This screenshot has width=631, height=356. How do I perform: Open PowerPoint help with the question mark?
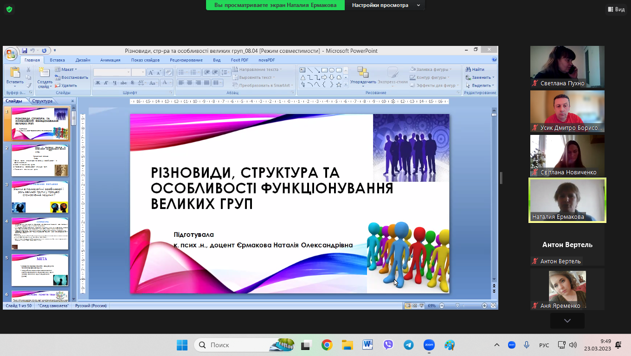click(494, 60)
